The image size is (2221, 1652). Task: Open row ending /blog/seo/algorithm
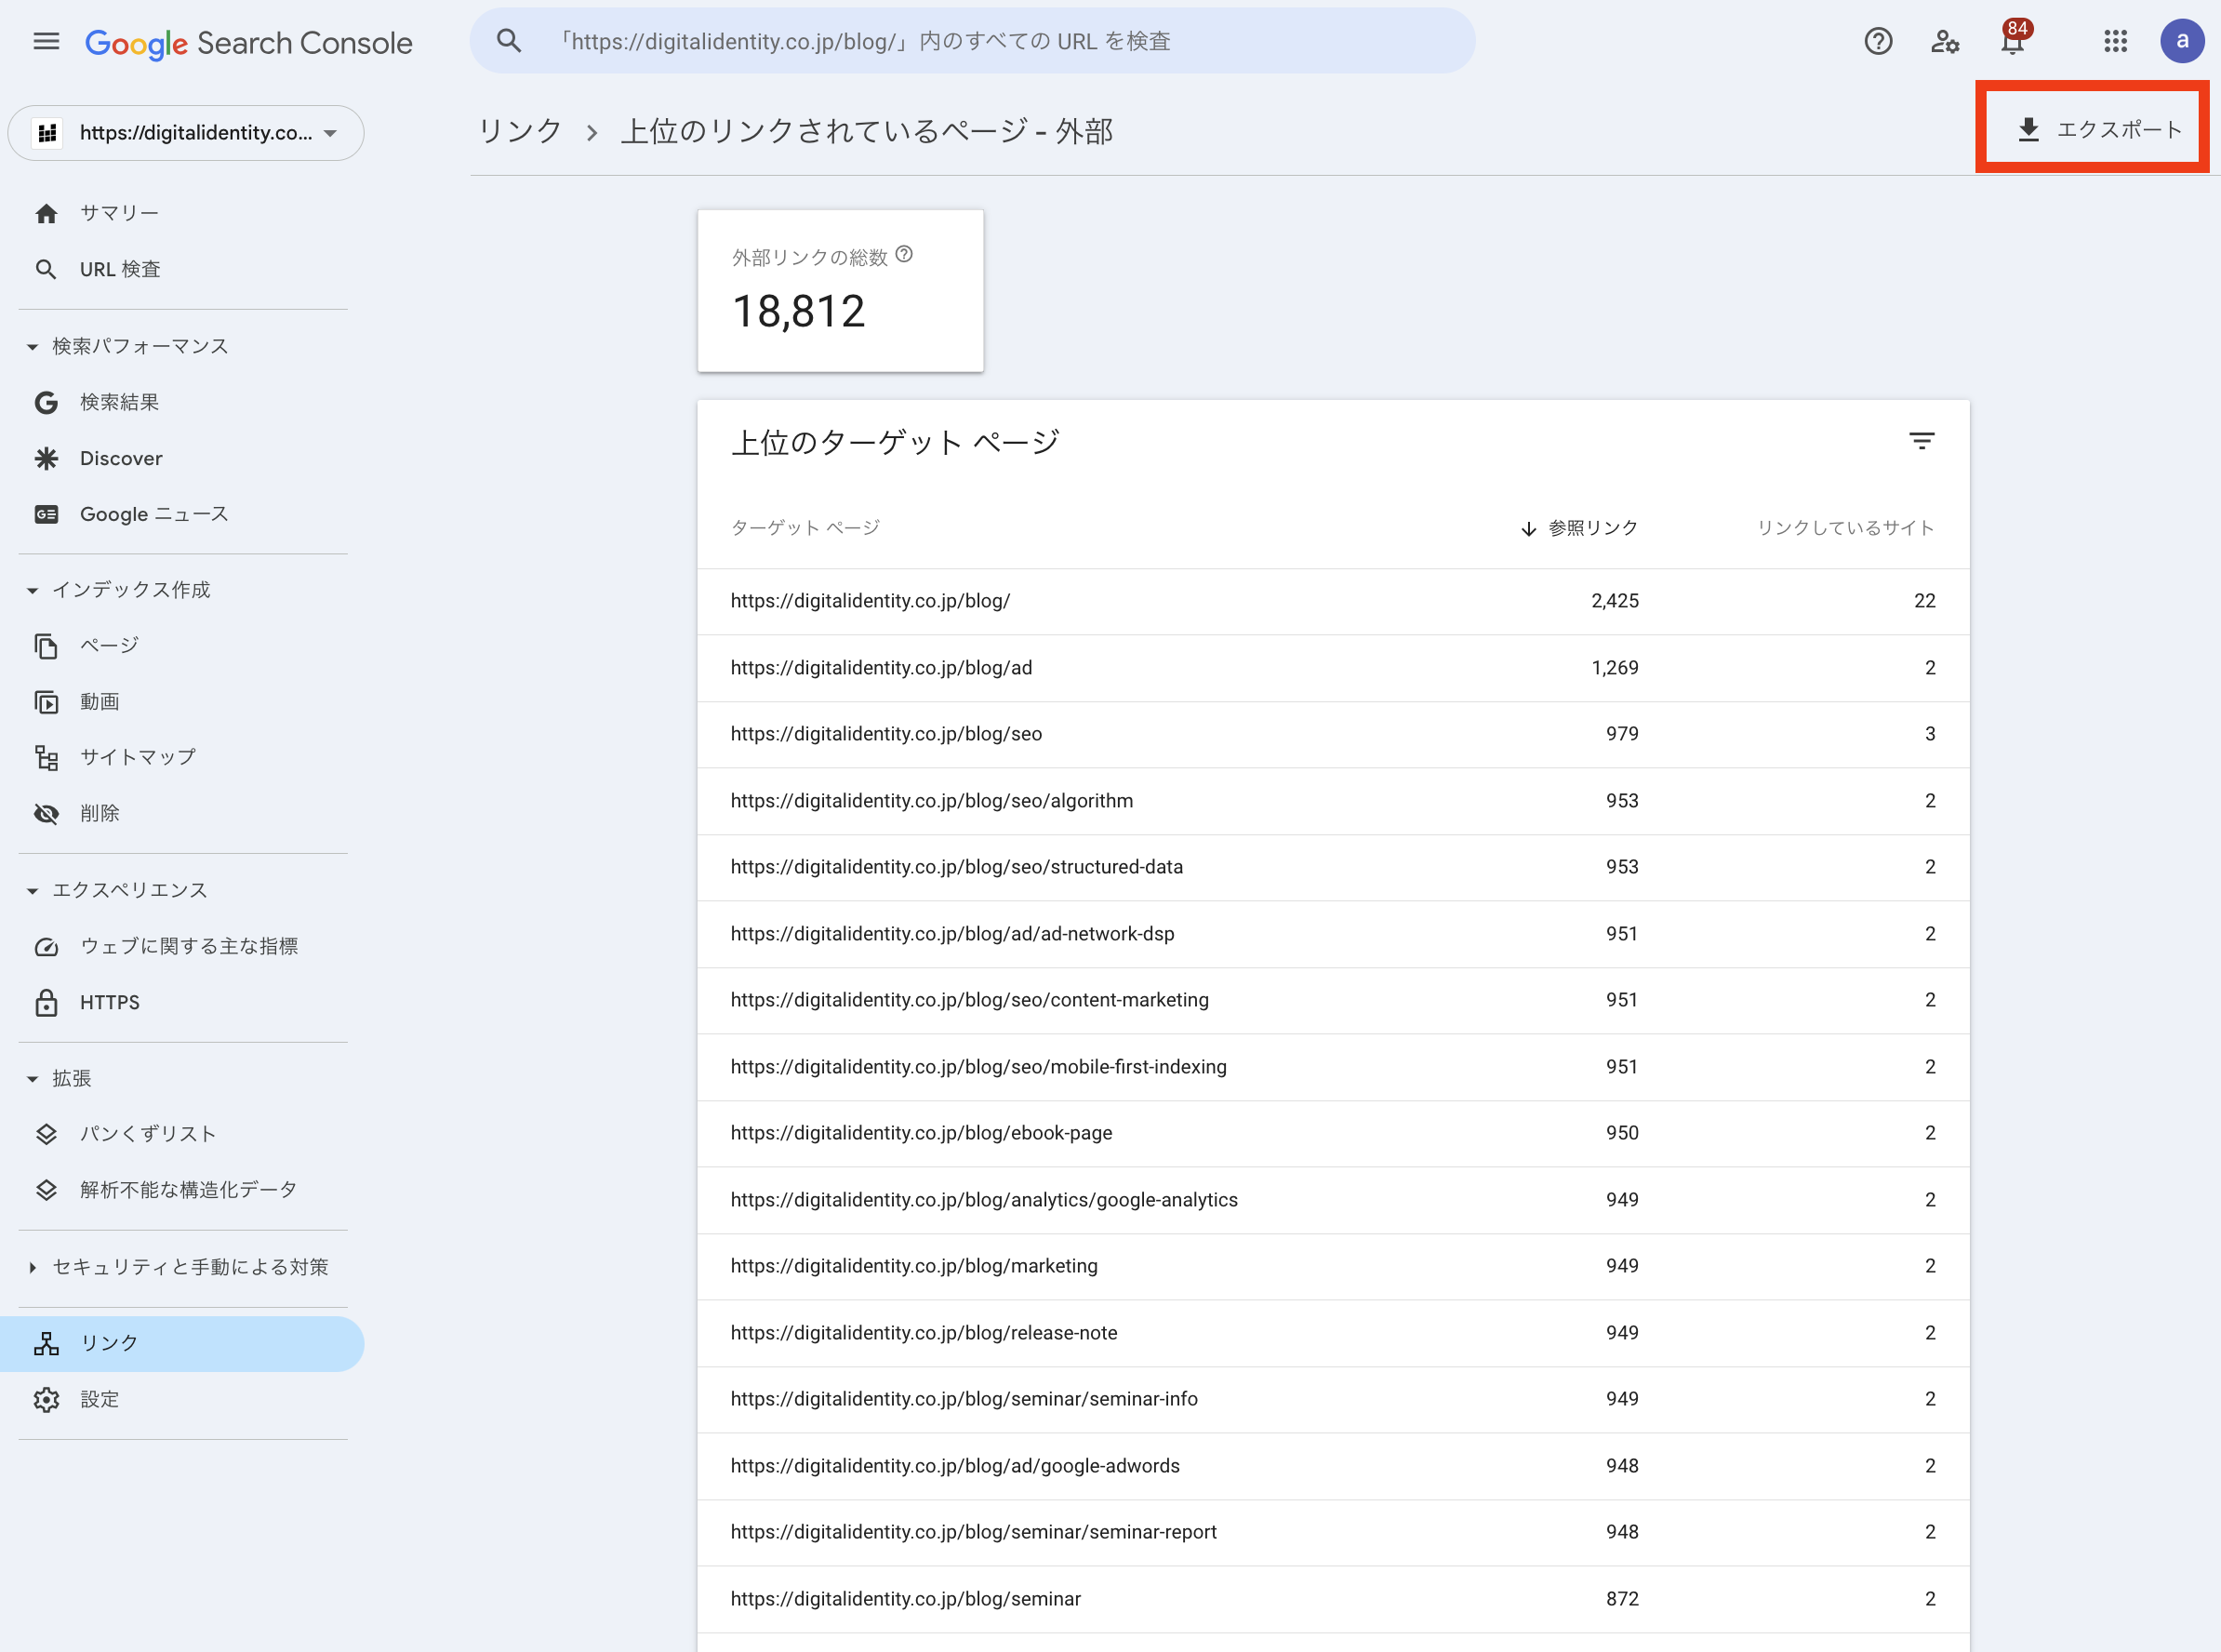(1333, 801)
